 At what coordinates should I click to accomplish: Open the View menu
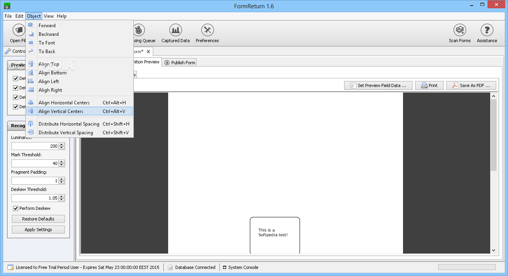49,16
